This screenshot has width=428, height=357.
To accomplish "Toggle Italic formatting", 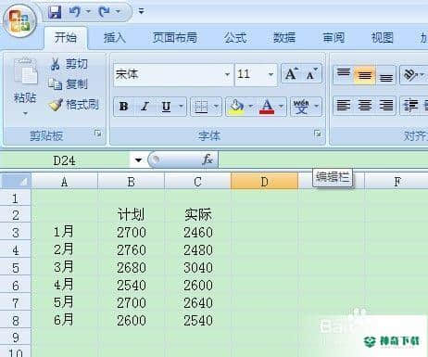I will pos(145,107).
